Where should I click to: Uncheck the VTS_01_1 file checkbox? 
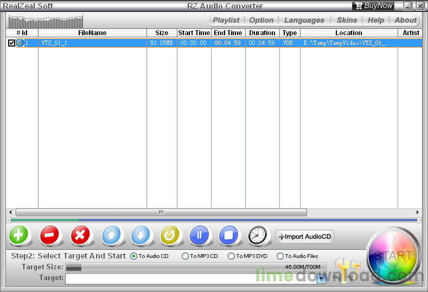12,43
